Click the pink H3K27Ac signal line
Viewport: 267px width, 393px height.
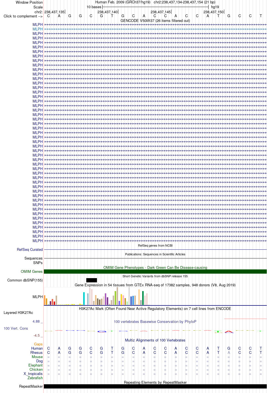(x=245, y=319)
